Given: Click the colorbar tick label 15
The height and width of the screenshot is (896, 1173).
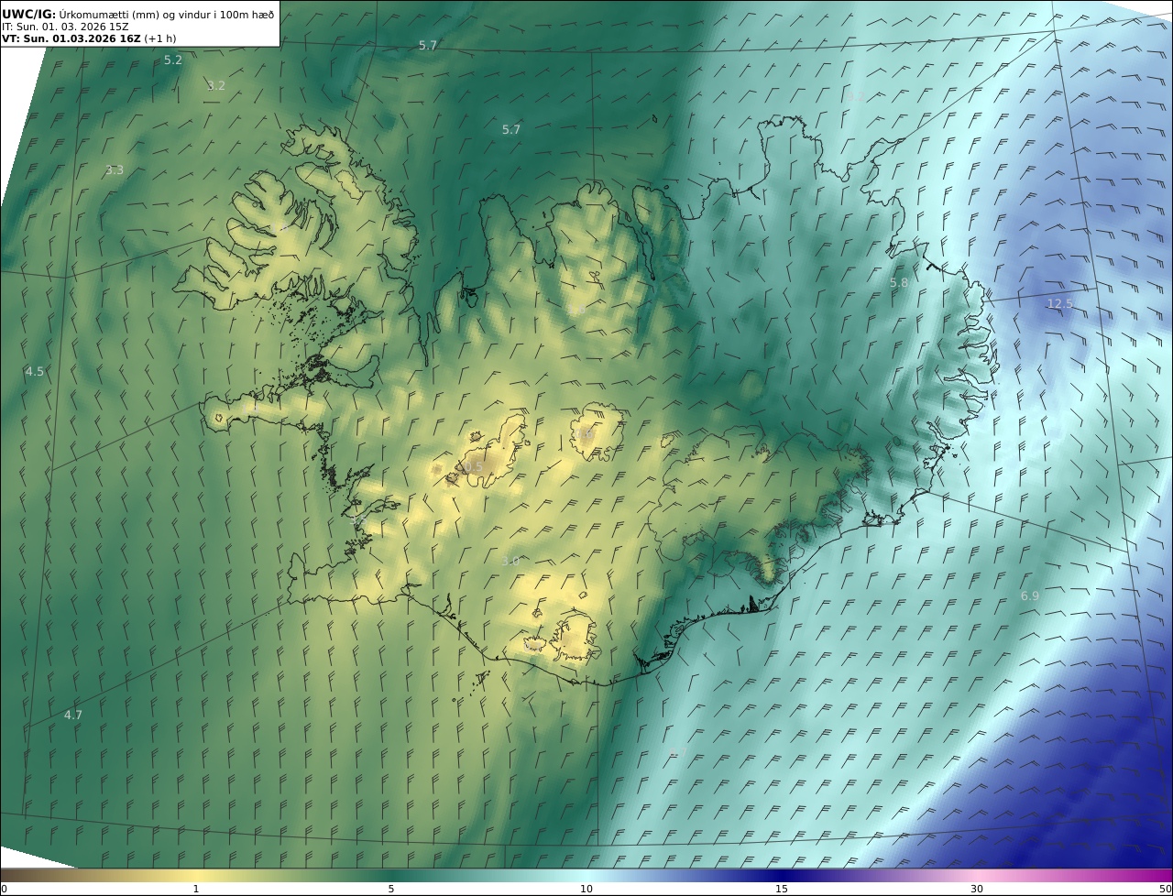Looking at the screenshot, I should (x=782, y=889).
